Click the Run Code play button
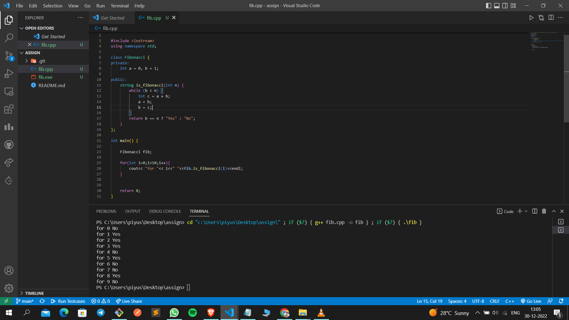 pos(531,18)
